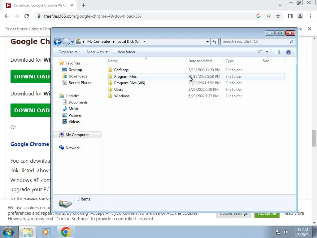
Task: Open Chrome tab search chevron
Action: pos(280,5)
